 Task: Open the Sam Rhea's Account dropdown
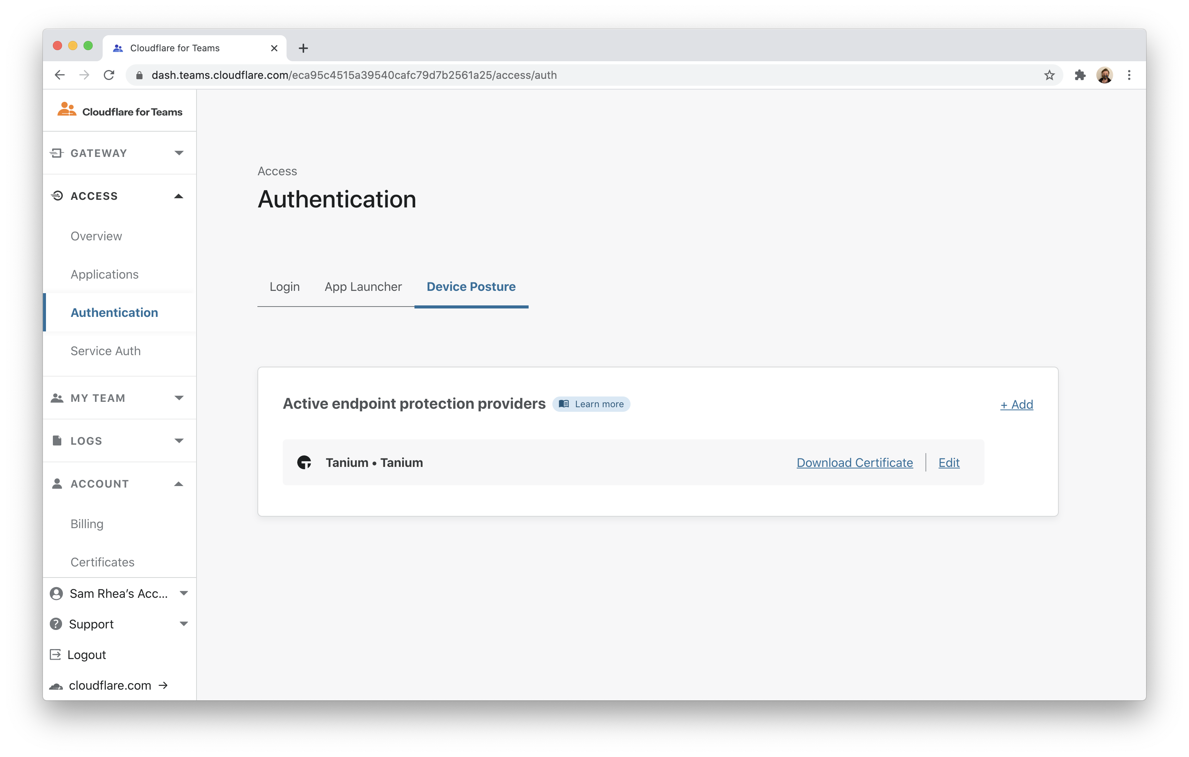(x=119, y=593)
